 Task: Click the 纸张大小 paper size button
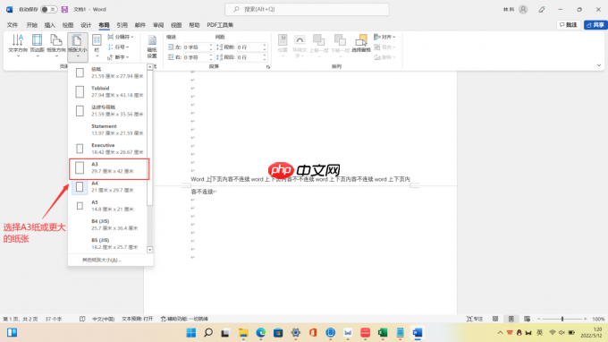pyautogui.click(x=78, y=47)
